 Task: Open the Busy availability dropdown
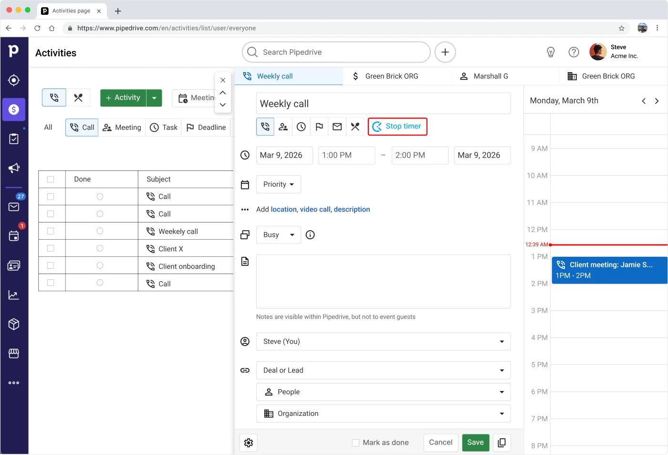click(278, 234)
